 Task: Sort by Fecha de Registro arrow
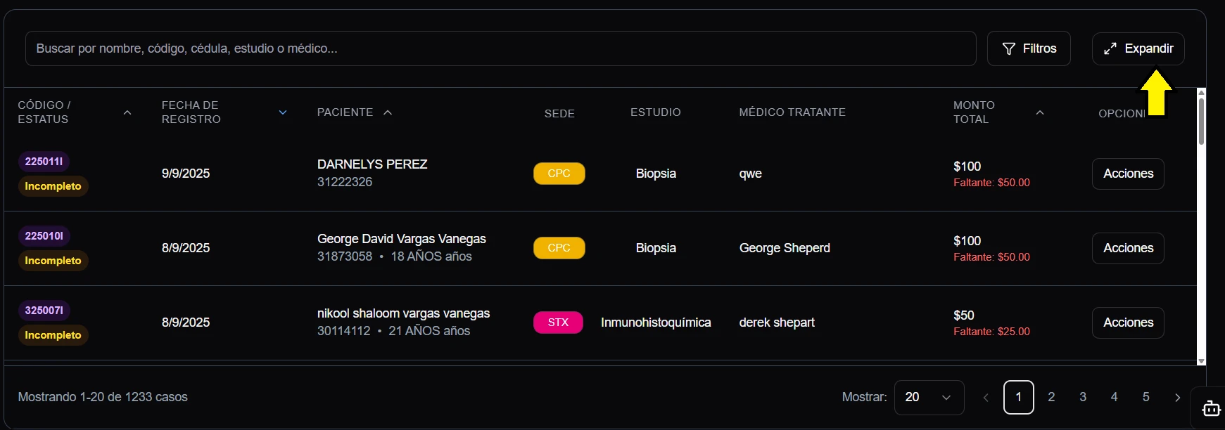point(283,112)
